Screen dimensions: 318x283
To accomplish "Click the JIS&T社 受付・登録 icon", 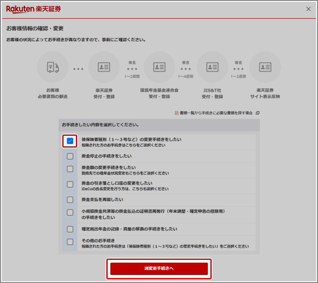I will (212, 67).
